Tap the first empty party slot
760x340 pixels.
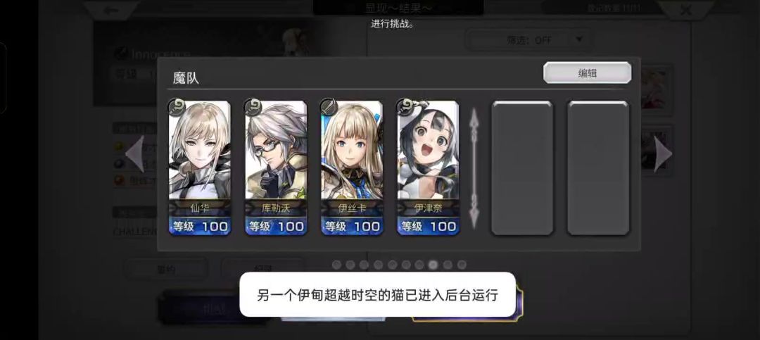[522, 168]
